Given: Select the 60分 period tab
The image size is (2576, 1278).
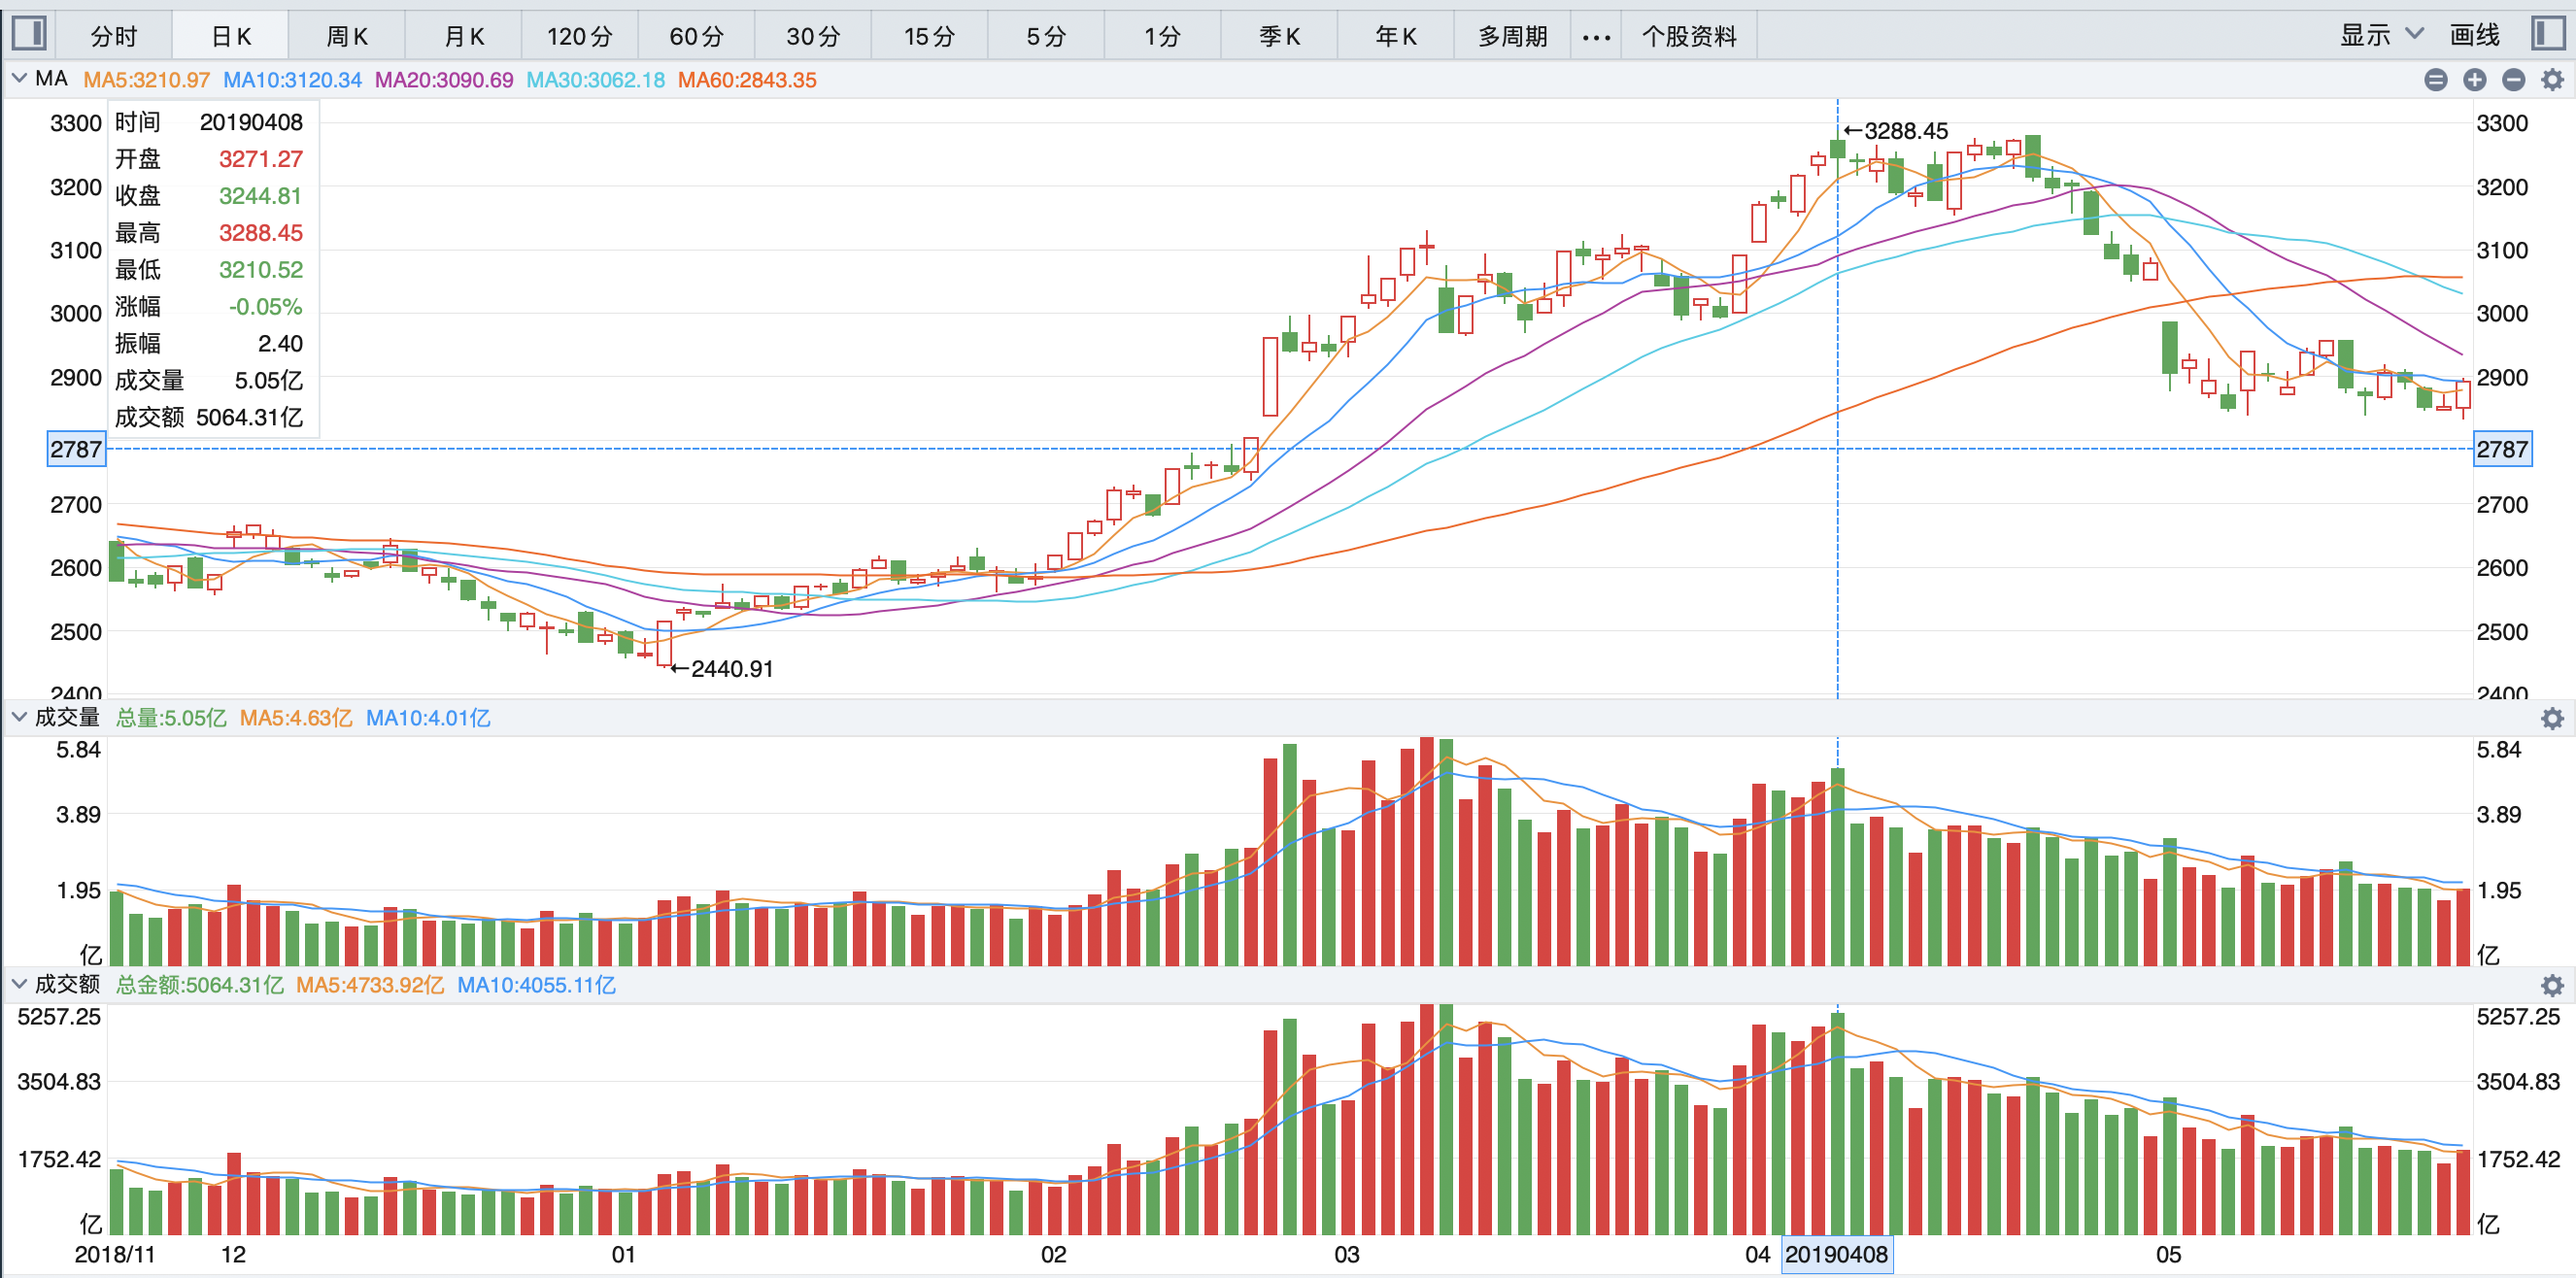Looking at the screenshot, I should click(696, 37).
